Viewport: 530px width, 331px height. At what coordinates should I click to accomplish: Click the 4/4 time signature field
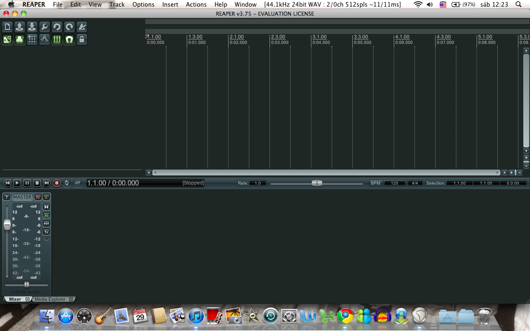(415, 183)
